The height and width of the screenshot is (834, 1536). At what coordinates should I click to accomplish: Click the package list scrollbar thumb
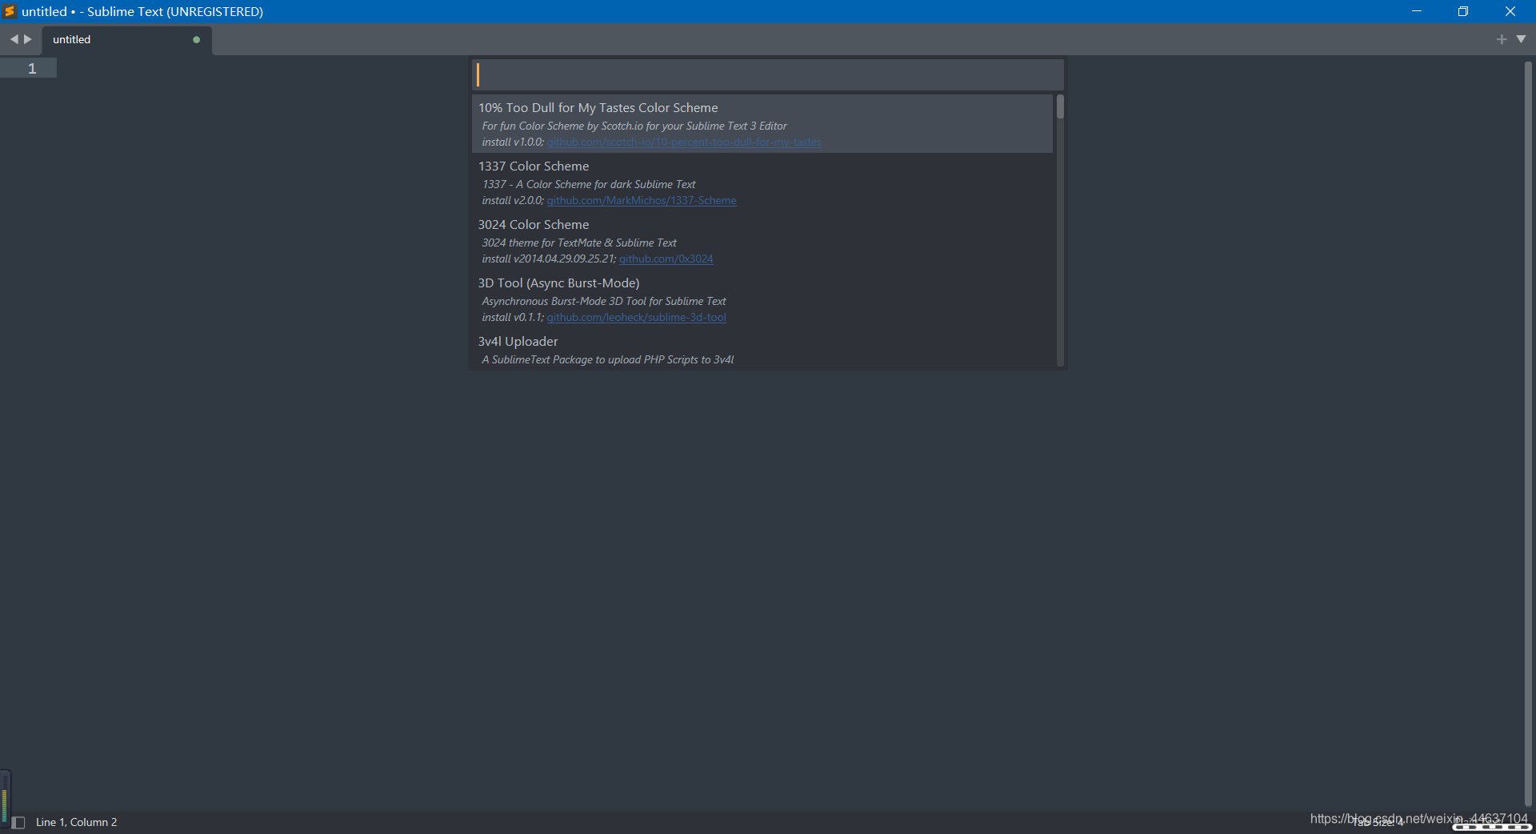coord(1060,106)
